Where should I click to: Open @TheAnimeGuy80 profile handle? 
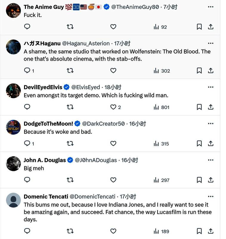click(x=135, y=7)
